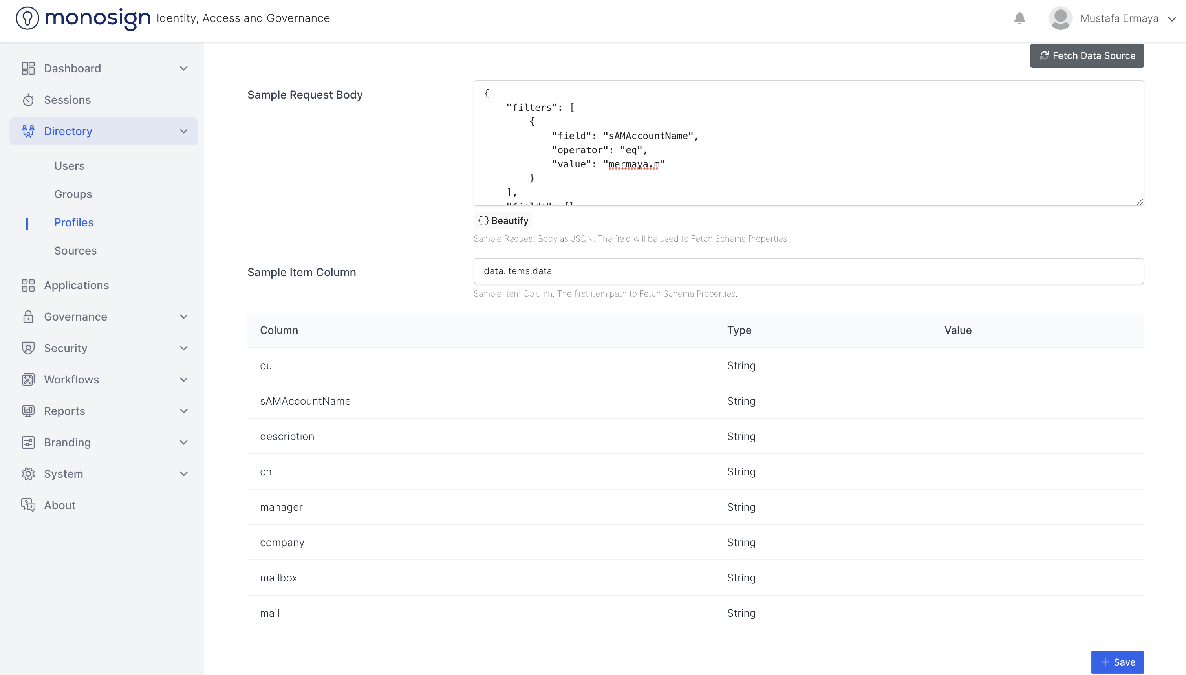Save the profile with Save button
Image resolution: width=1186 pixels, height=675 pixels.
click(x=1117, y=662)
